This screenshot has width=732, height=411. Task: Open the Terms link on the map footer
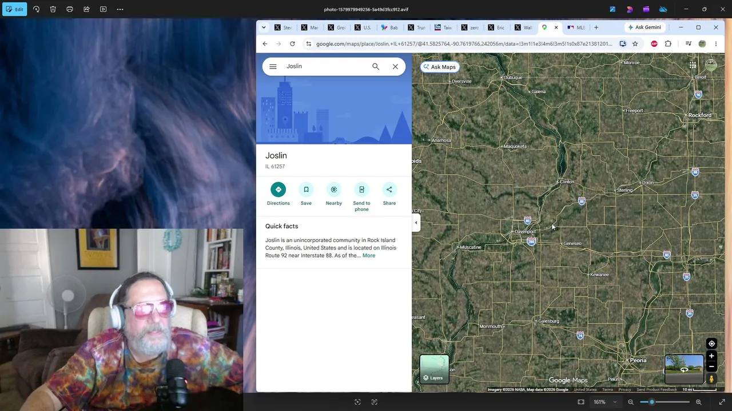607,390
